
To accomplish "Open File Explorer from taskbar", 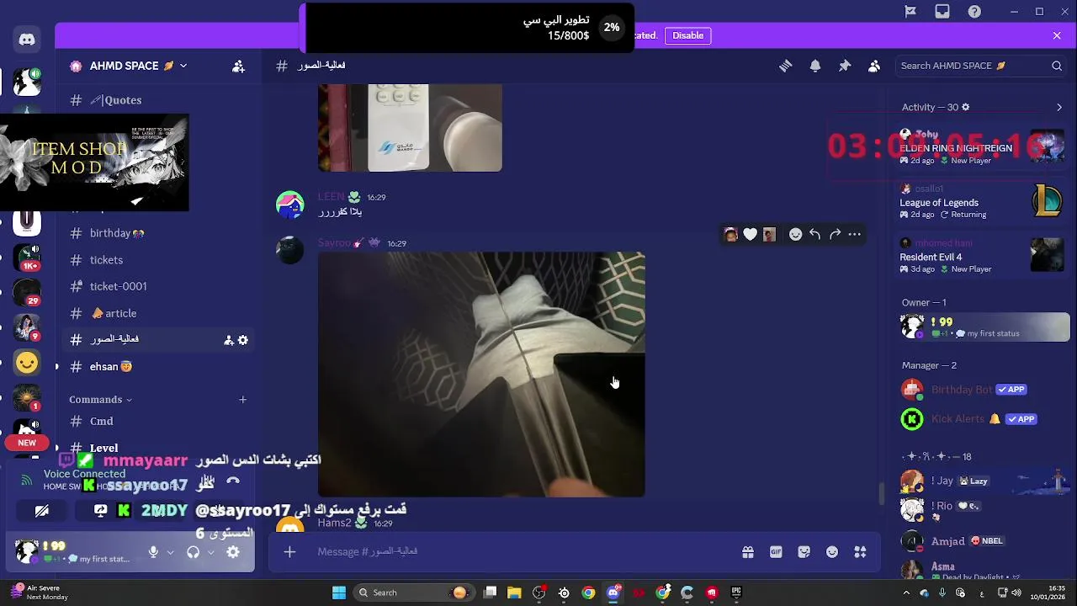I will pyautogui.click(x=514, y=593).
